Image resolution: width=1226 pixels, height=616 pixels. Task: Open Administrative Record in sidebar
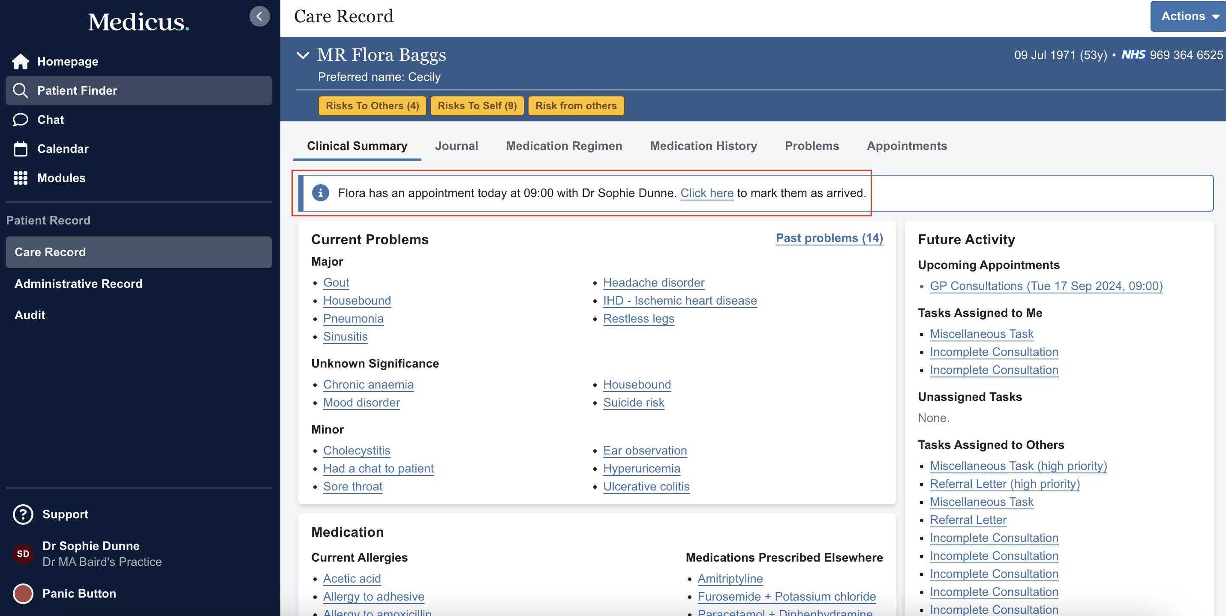pyautogui.click(x=78, y=284)
